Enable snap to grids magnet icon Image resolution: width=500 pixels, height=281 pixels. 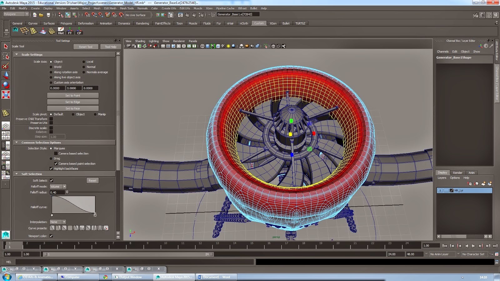pos(87,15)
